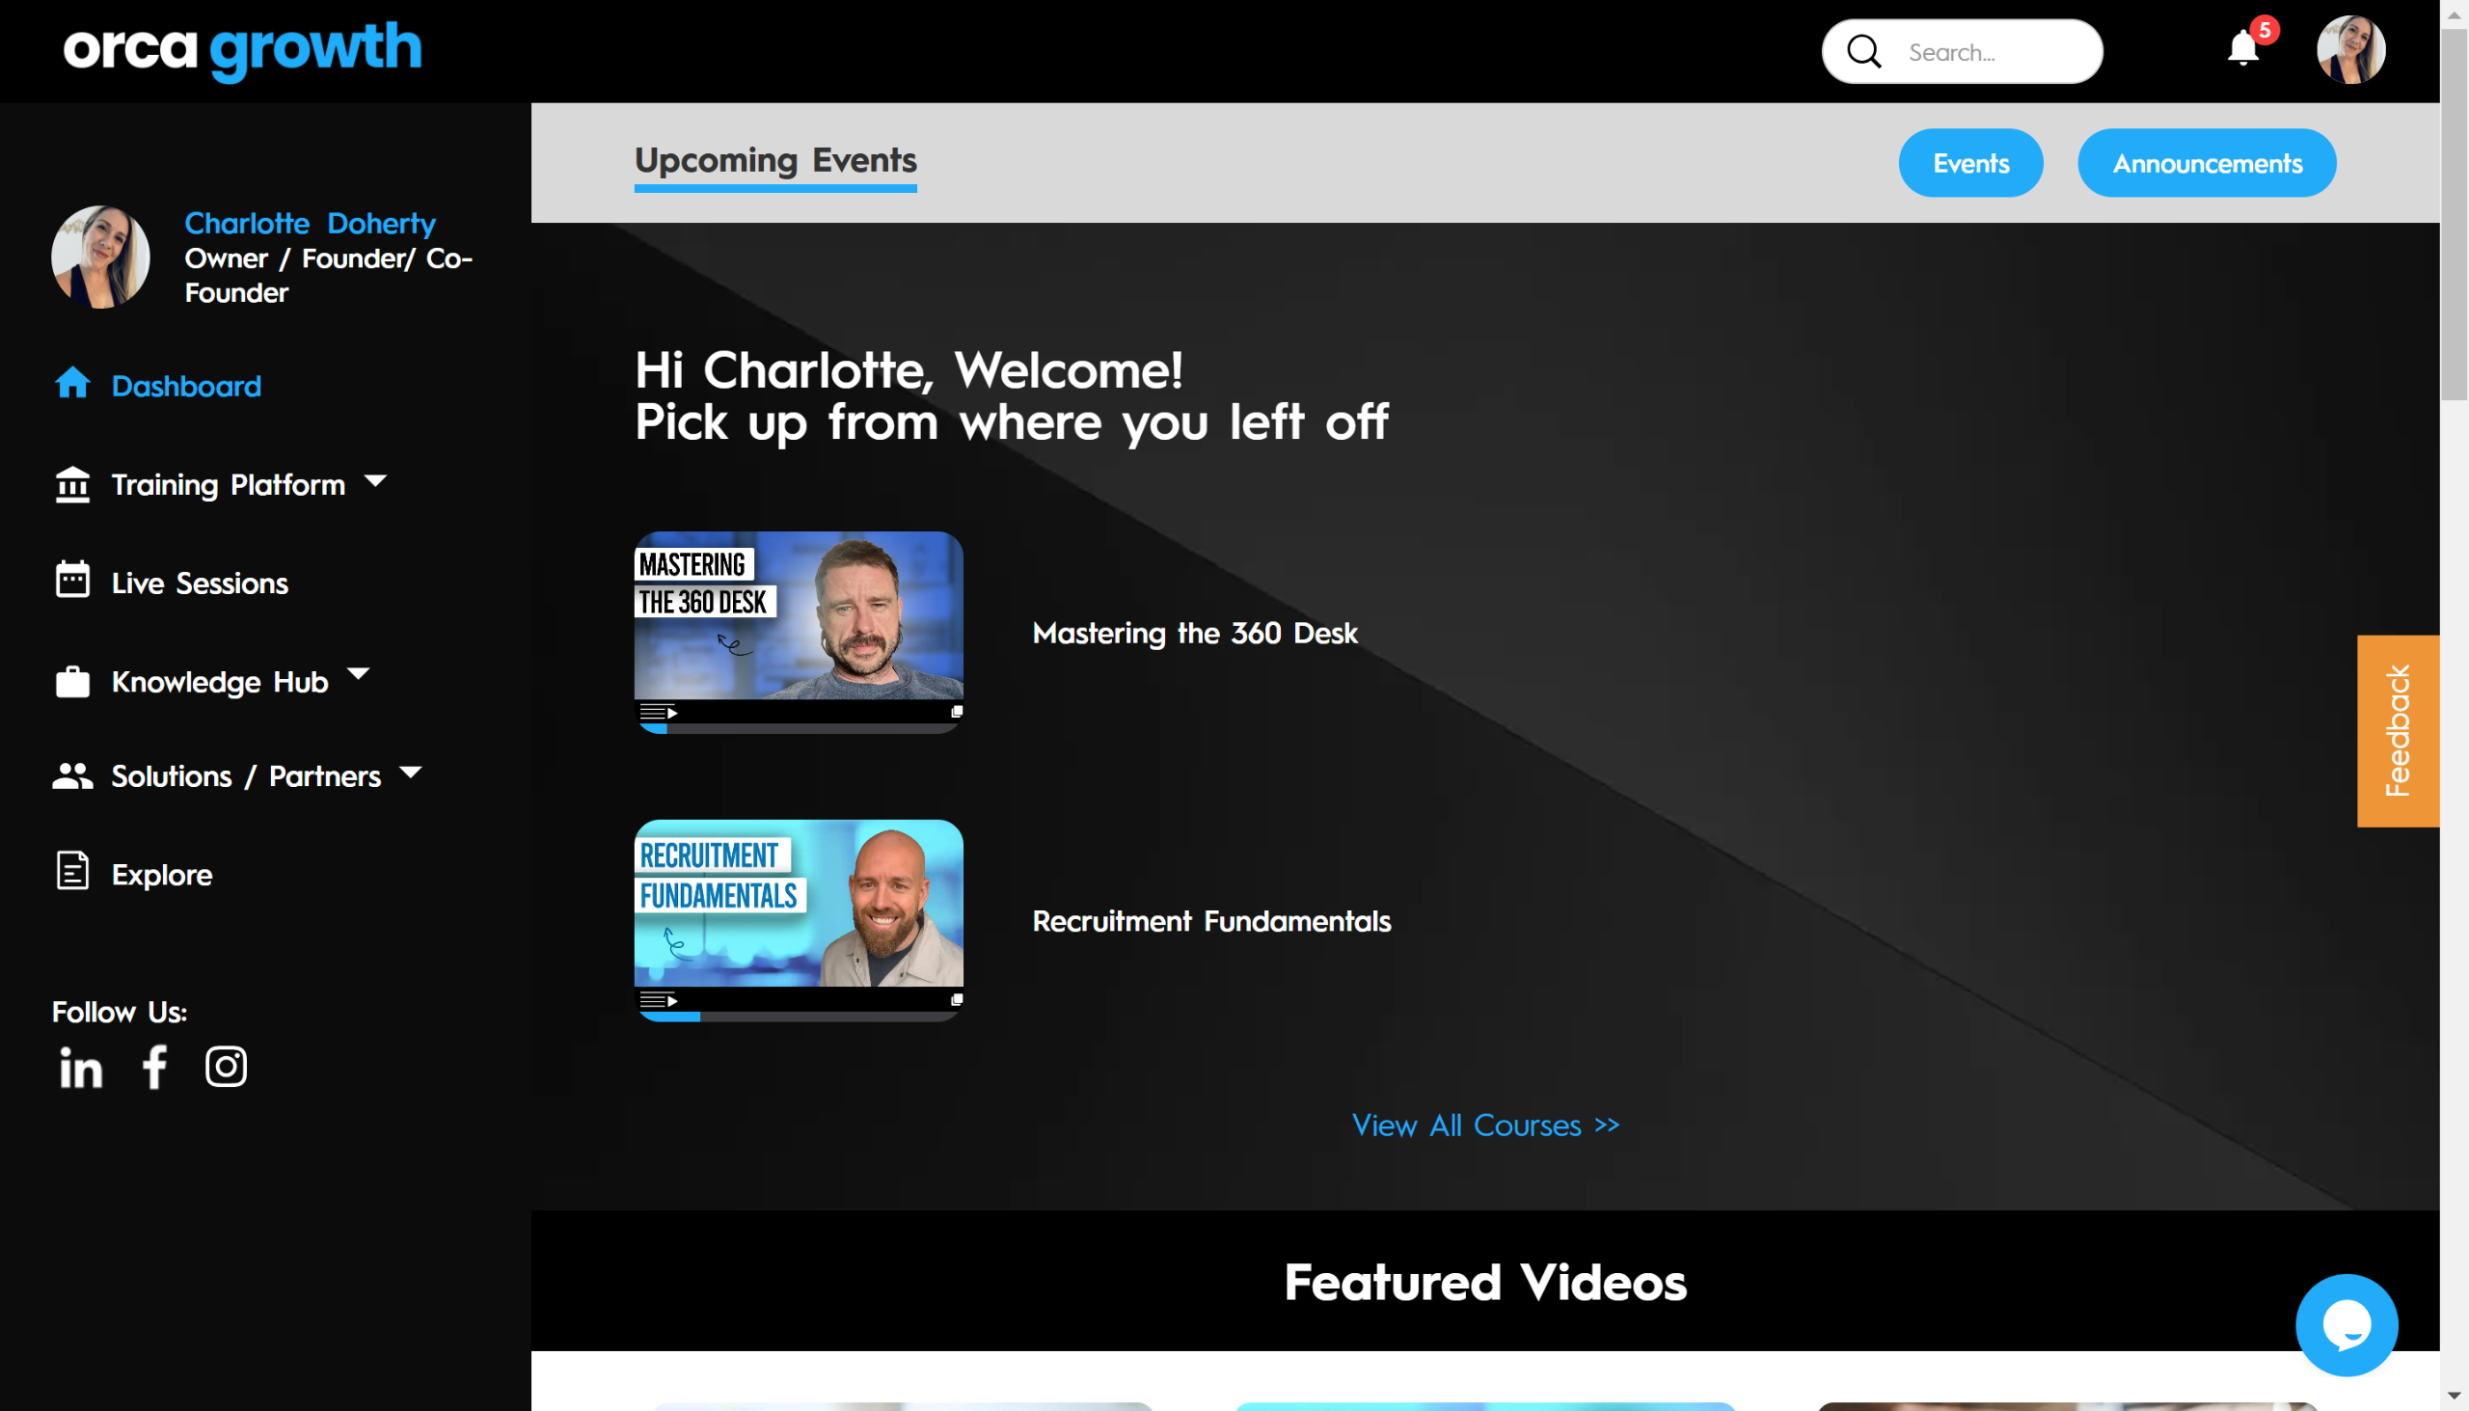Click the blue chat bubble icon
The image size is (2469, 1411).
[2346, 1325]
